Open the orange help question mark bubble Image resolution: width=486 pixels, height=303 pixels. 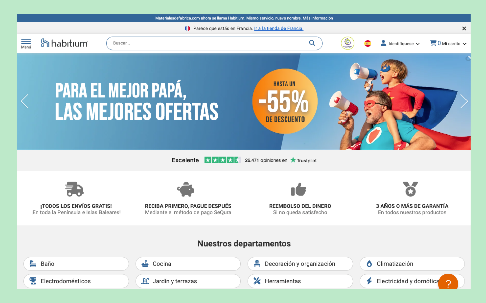(448, 283)
